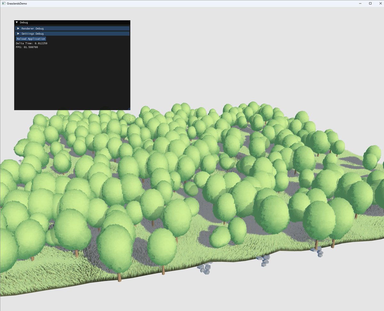Click the GrasslandsDemo application icon in the title bar

(x=4, y=3)
